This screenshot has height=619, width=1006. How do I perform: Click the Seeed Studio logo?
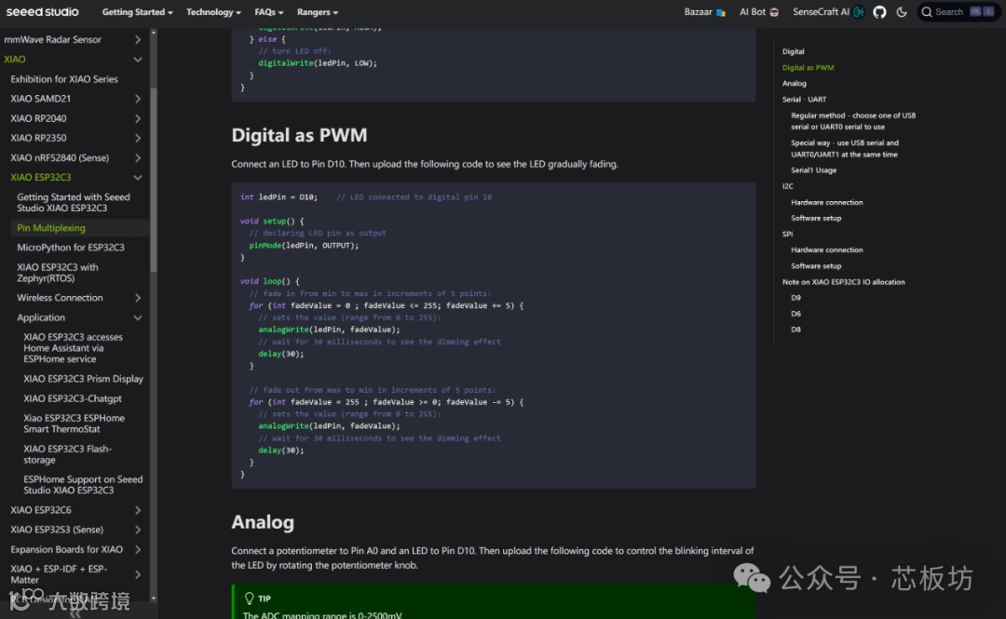(42, 12)
